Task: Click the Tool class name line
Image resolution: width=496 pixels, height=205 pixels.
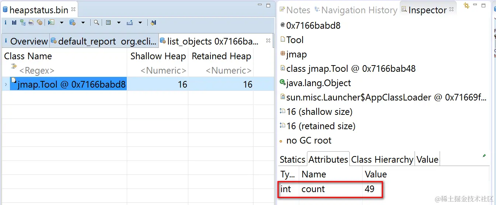Action: point(295,40)
